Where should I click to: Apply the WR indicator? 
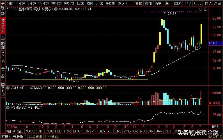150,131
